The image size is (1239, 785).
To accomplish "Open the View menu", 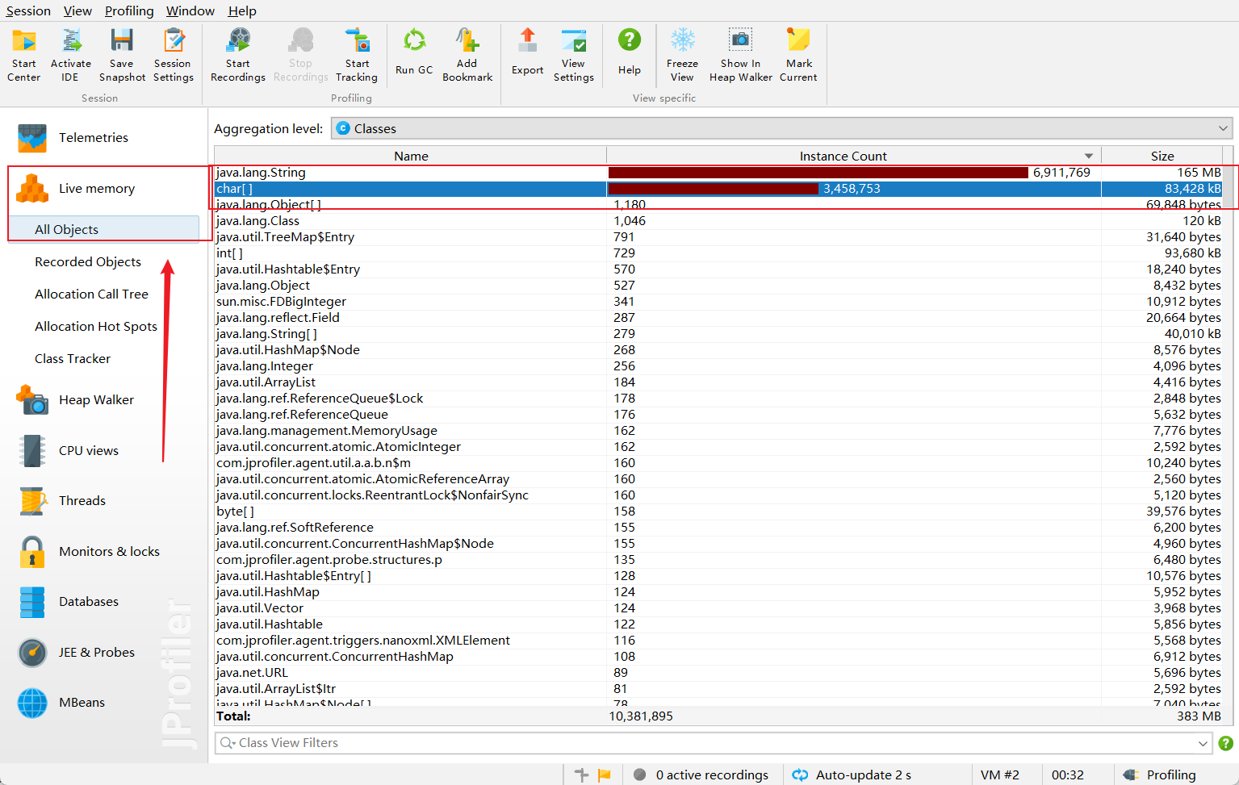I will [x=77, y=11].
